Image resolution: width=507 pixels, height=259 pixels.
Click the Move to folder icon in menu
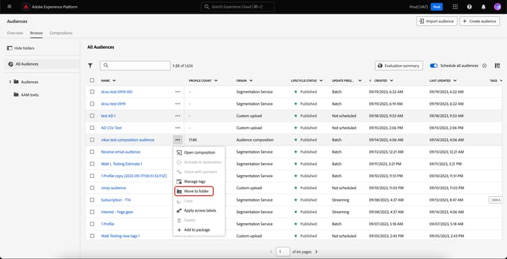(x=179, y=191)
